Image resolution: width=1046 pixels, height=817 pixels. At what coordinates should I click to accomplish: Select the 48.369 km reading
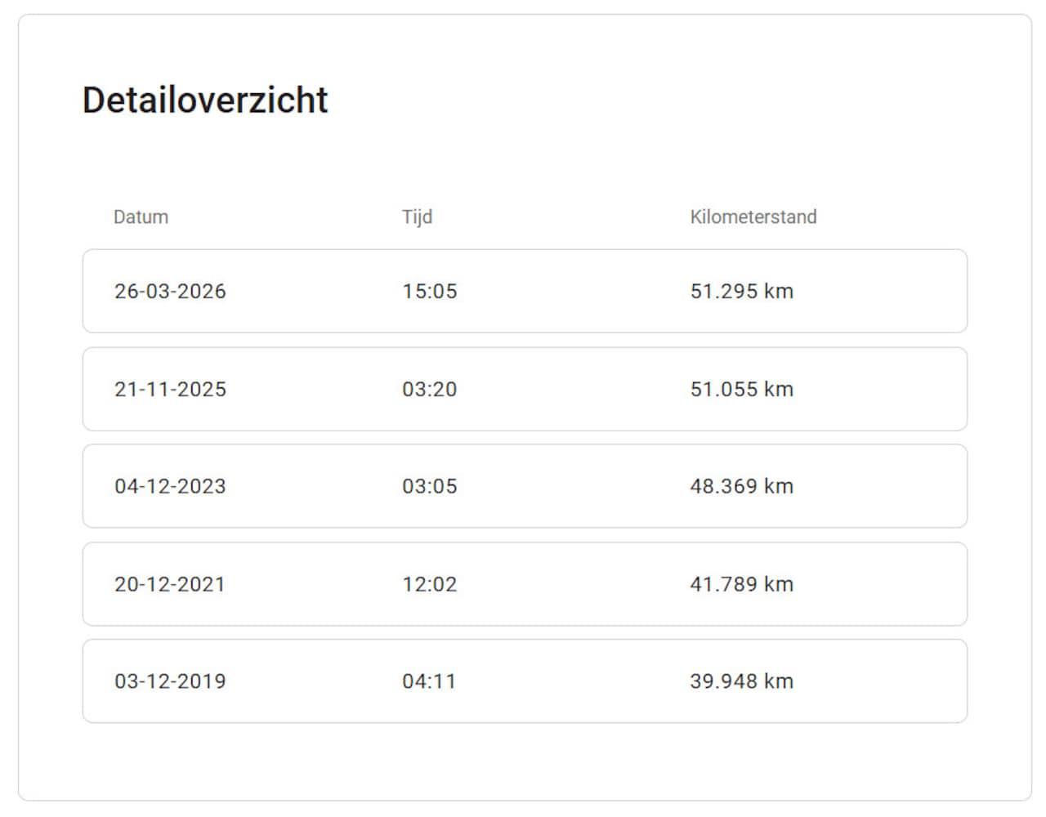(x=741, y=487)
